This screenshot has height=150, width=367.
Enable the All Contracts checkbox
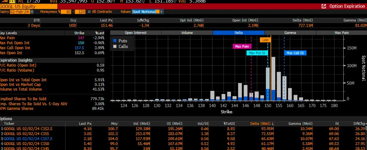tap(89, 12)
